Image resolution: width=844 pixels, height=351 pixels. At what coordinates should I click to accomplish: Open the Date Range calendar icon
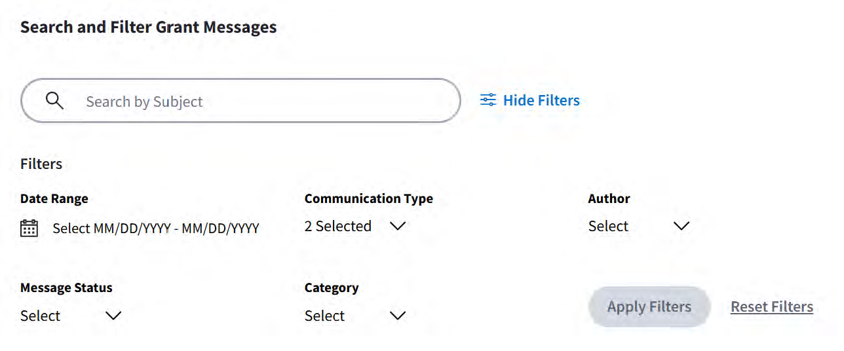29,228
